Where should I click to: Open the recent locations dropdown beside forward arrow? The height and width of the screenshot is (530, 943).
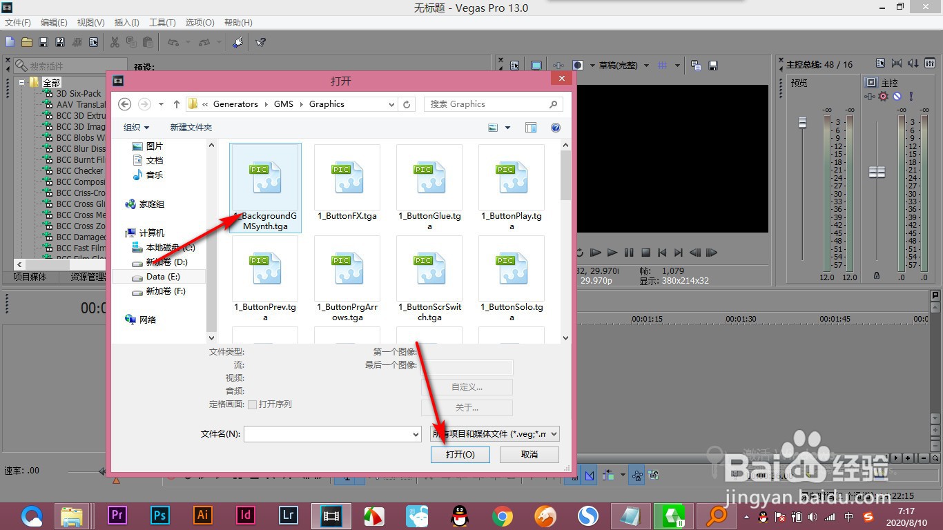[161, 104]
